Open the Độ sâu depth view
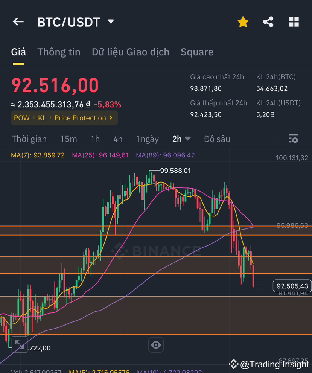 (217, 139)
